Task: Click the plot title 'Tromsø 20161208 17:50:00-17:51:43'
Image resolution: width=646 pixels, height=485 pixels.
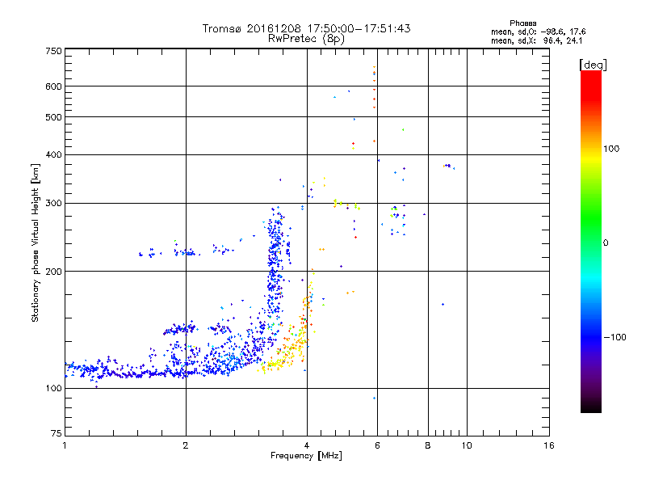Action: click(306, 28)
